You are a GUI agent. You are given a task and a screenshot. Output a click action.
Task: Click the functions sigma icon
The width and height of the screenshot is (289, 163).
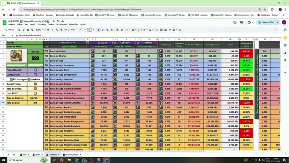pyautogui.click(x=180, y=30)
